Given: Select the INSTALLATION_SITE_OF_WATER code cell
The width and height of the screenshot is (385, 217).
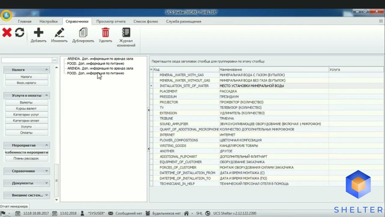Looking at the screenshot, I should click(186, 86).
